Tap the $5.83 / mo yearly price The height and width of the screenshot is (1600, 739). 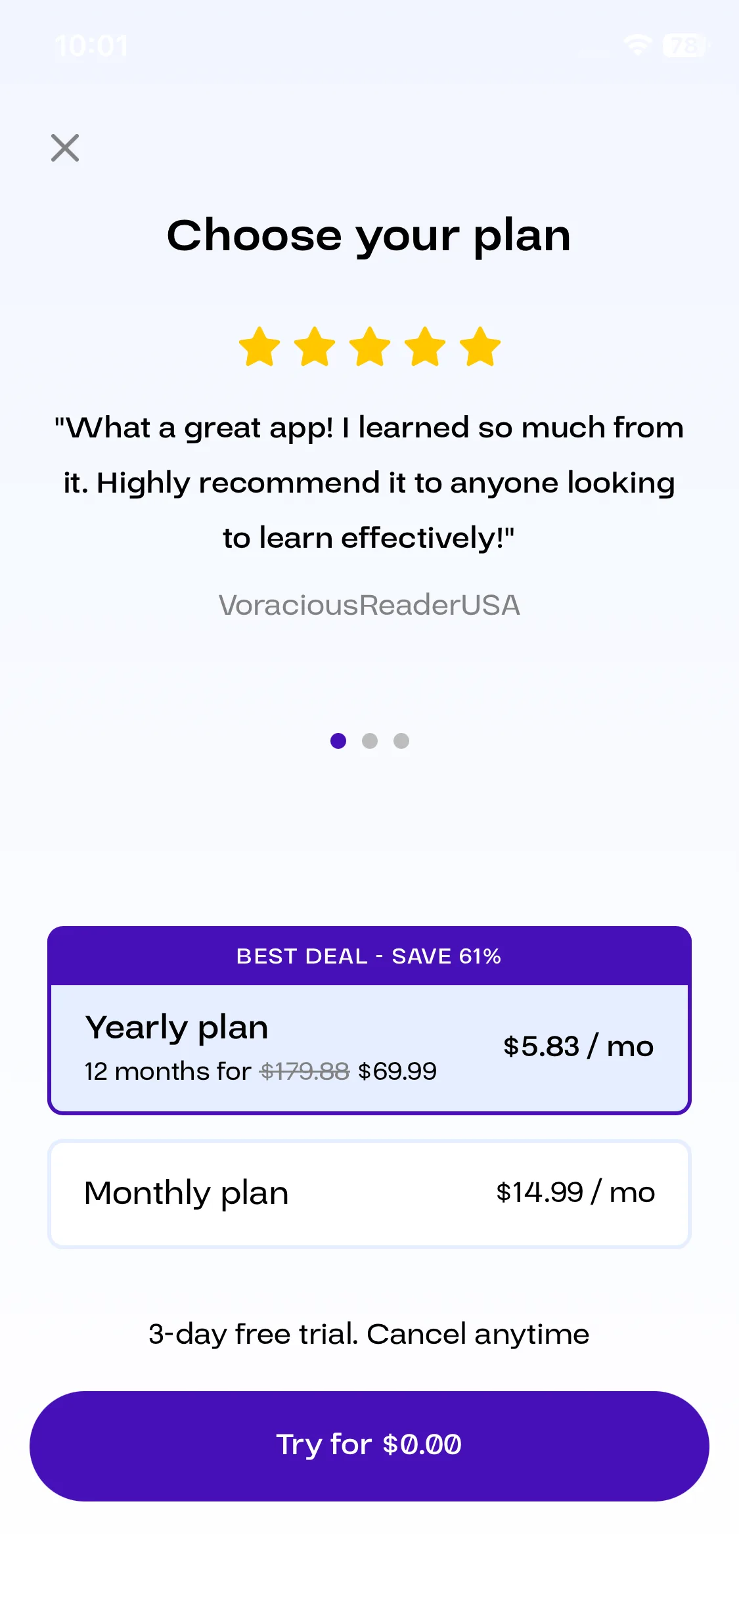coord(578,1046)
